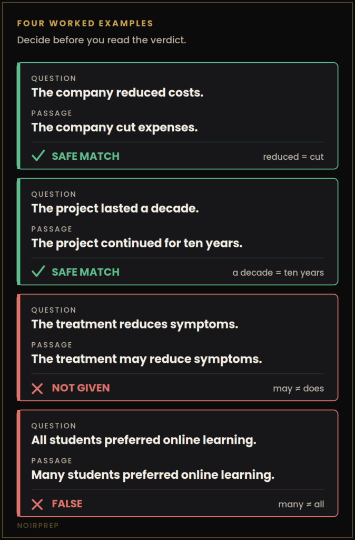Select question 'The company reduced costs.'
Viewport: 355px width, 540px height.
[117, 93]
